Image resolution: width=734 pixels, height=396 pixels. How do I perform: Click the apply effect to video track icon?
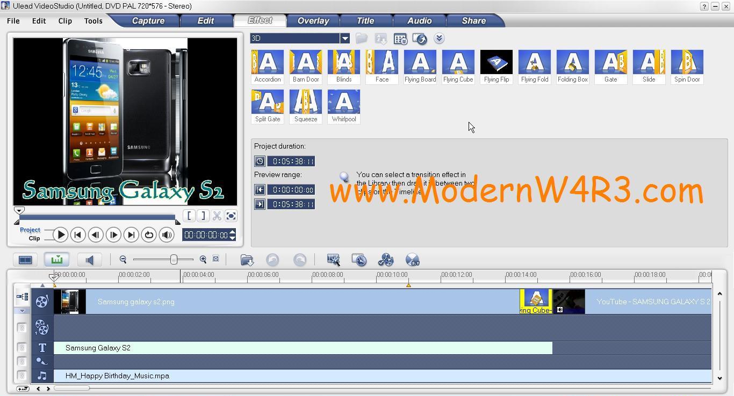pos(420,39)
